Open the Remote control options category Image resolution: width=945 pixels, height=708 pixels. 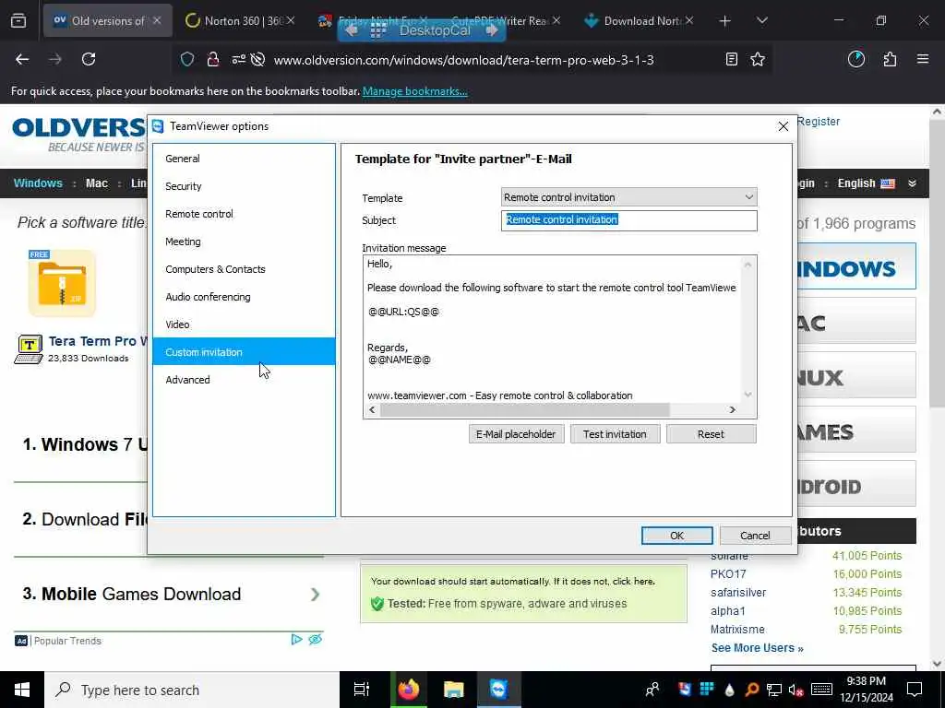244,214
